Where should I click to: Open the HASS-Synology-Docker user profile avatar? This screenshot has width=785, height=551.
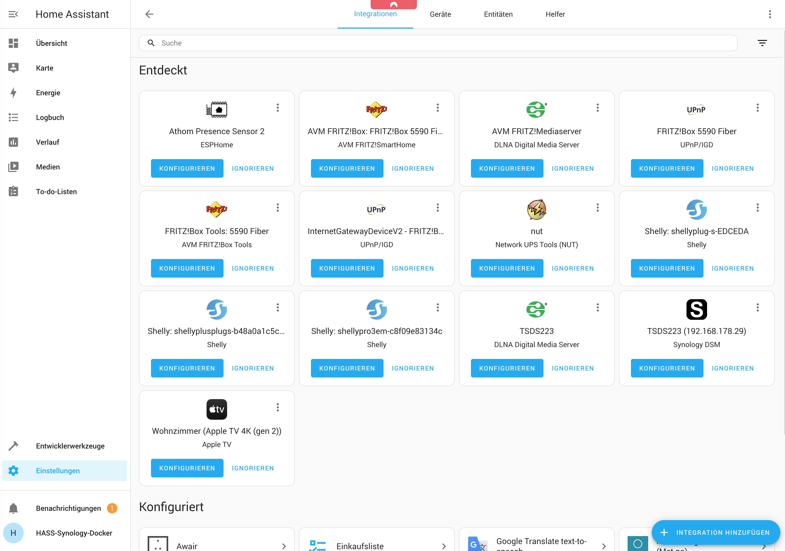[13, 533]
